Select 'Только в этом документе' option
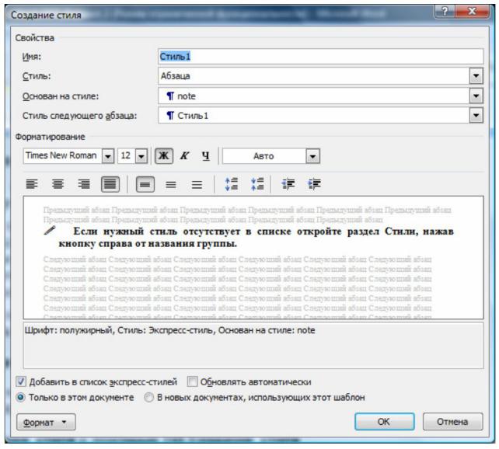The width and height of the screenshot is (499, 449). tap(21, 397)
